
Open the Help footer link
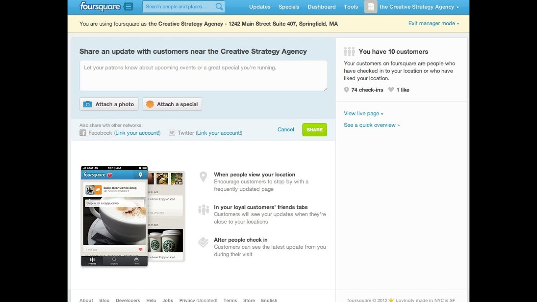pos(151,300)
